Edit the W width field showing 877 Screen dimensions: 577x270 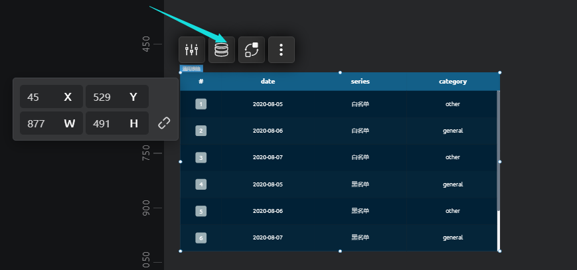tap(51, 123)
